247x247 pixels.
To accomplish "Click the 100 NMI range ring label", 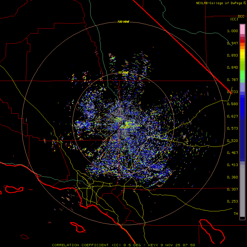I will tap(123, 22).
